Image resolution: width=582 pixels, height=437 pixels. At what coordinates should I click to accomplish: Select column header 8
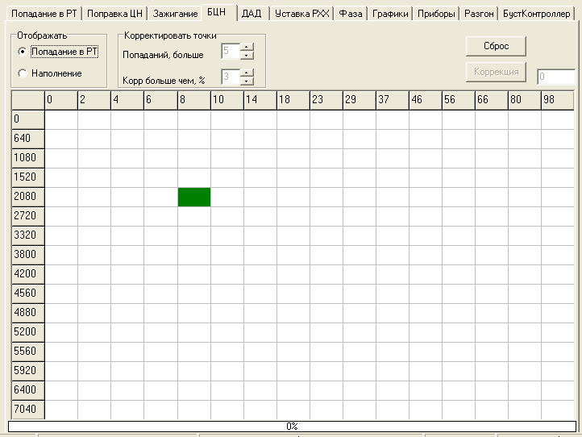tap(194, 100)
